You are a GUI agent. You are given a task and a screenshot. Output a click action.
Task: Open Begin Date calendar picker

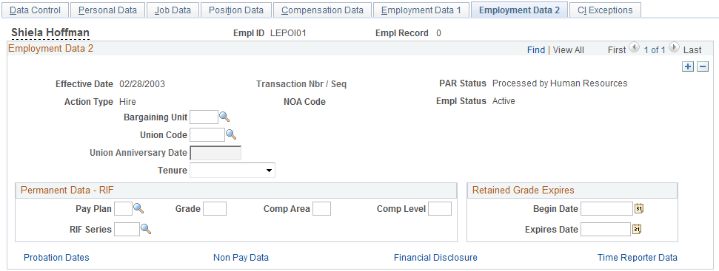click(x=639, y=209)
